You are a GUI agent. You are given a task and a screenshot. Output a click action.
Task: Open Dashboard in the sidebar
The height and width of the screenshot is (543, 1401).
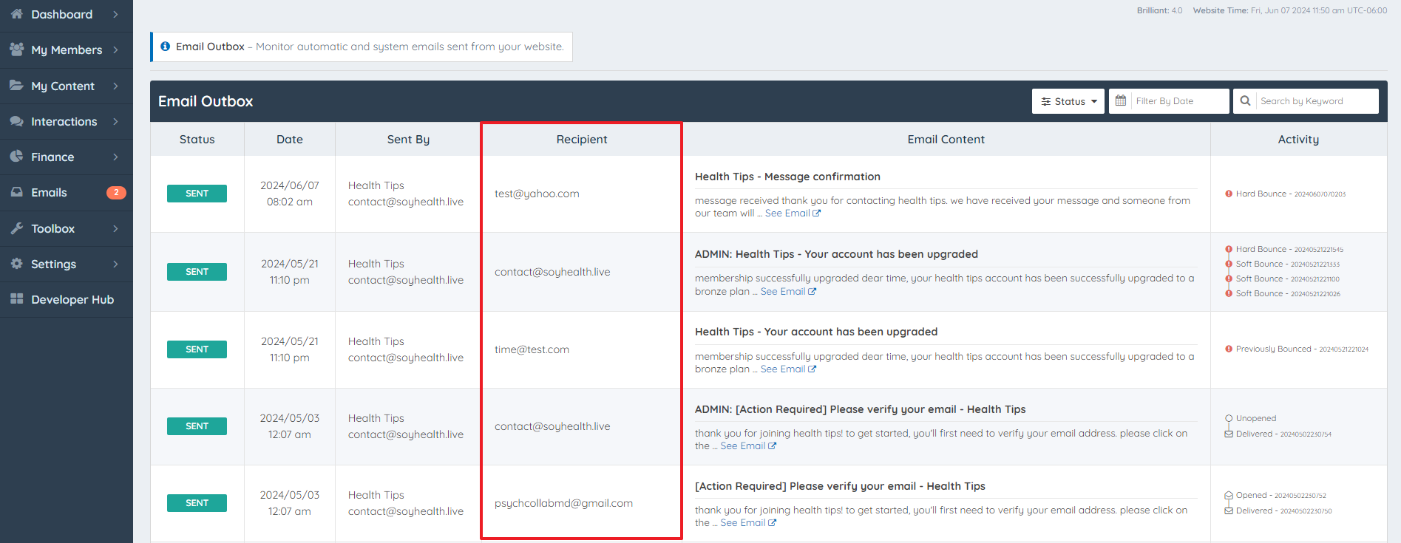pos(67,14)
